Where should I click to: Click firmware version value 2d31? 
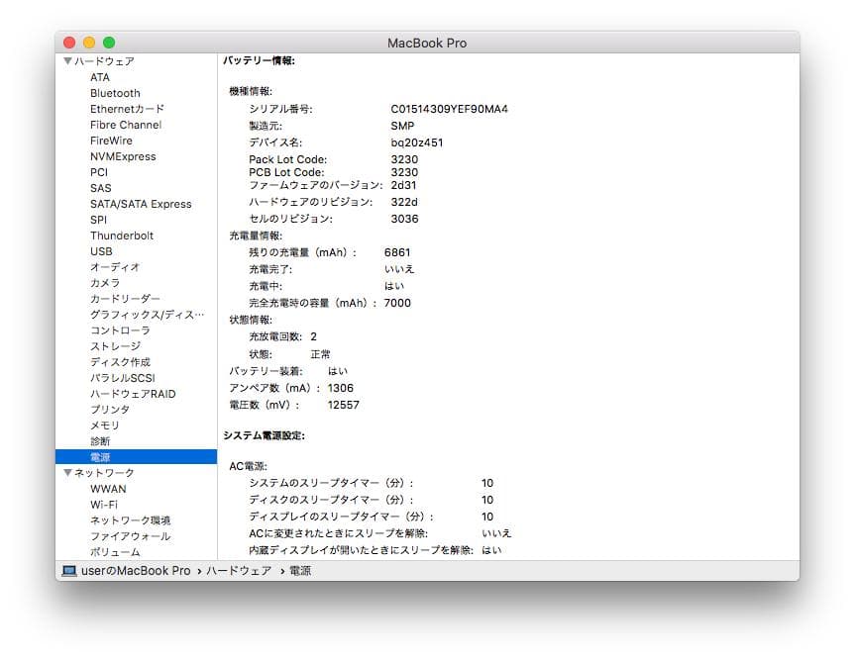[403, 185]
